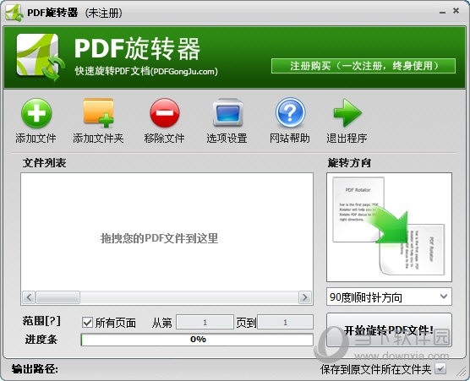The width and height of the screenshot is (470, 381).
Task: Toggle the 所有页面 all pages checkbox
Action: click(x=87, y=323)
